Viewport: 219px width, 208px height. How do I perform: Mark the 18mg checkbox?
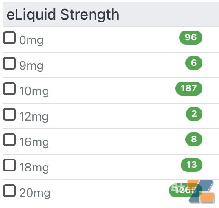pyautogui.click(x=9, y=165)
